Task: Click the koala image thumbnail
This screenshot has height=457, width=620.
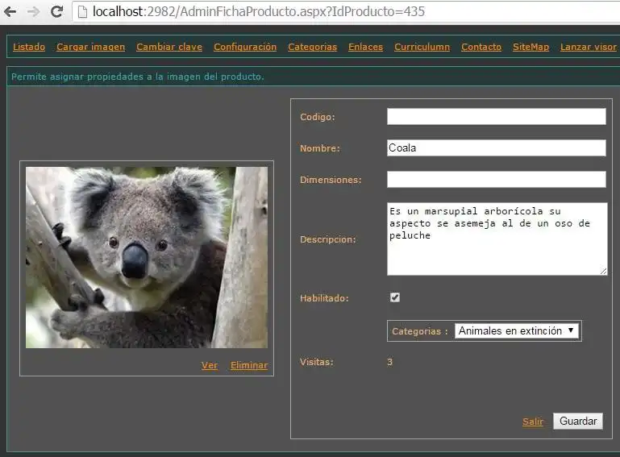Action: point(147,257)
